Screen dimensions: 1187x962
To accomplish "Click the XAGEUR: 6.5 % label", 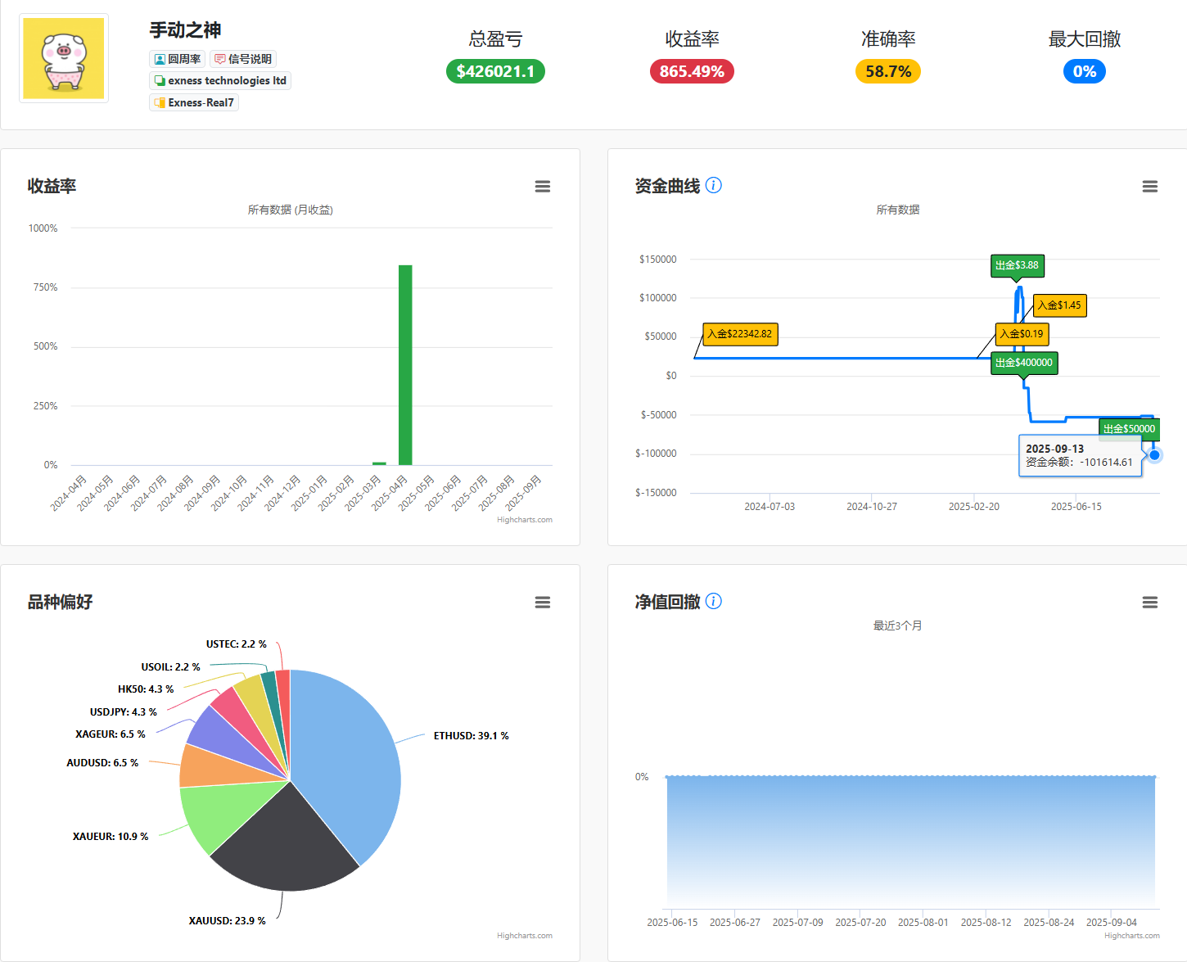I will (x=111, y=734).
